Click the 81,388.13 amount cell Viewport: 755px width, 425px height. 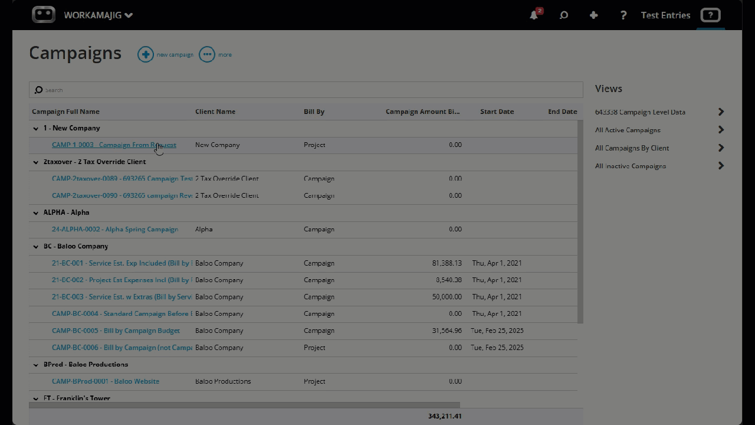tap(447, 263)
